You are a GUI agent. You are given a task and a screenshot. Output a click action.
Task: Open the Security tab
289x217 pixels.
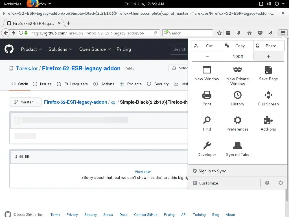pyautogui.click(x=158, y=84)
